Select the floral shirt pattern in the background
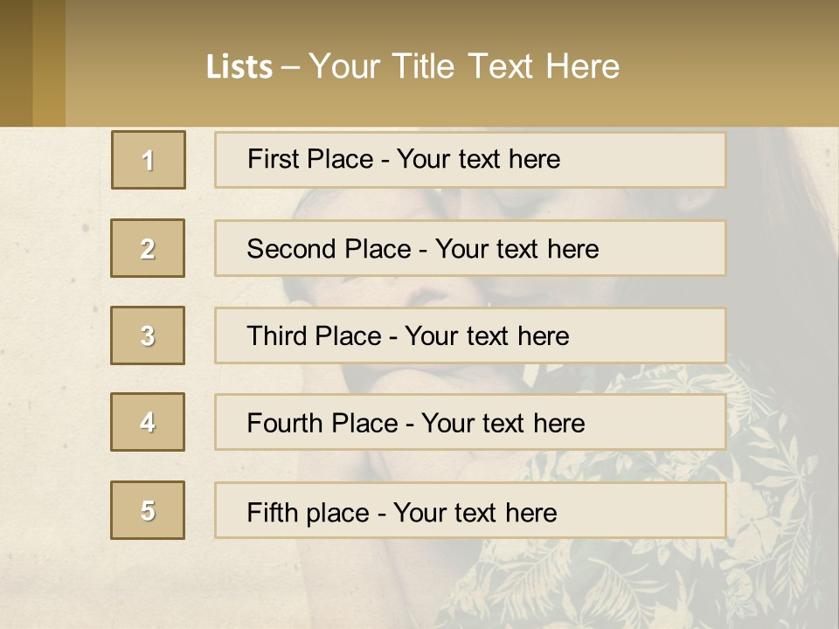Screen dimensions: 839x629 pyautogui.click(x=769, y=489)
